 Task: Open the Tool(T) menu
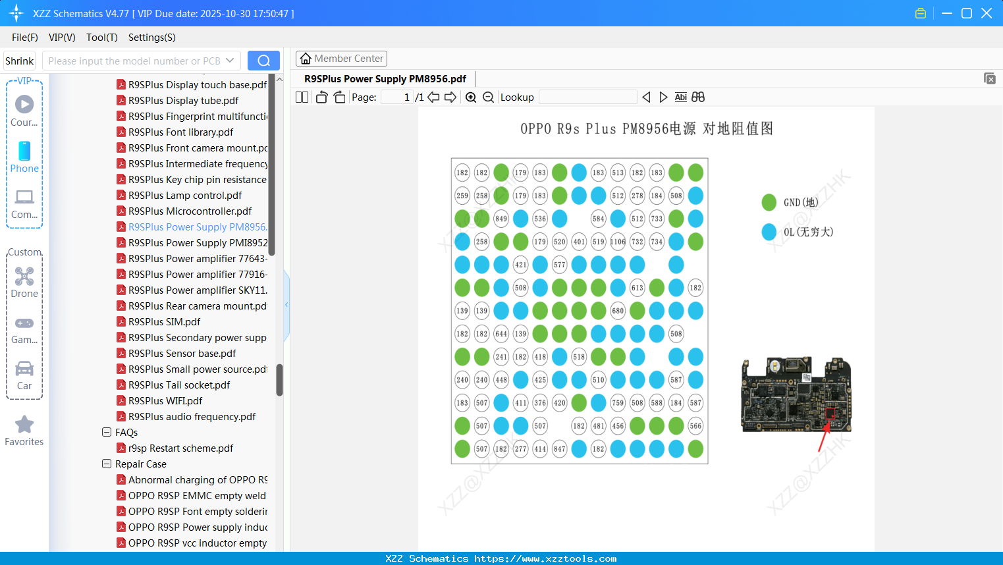102,38
